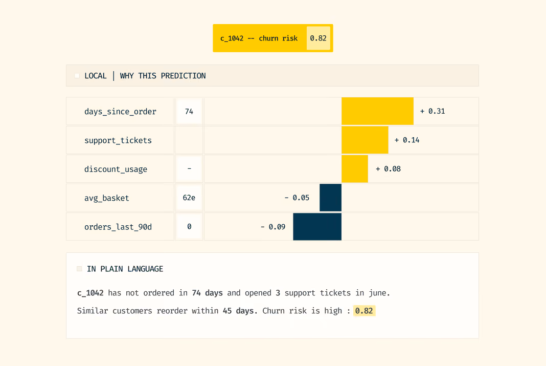Click the highlighted 0.82 in the explanation
The image size is (546, 366).
coord(364,311)
